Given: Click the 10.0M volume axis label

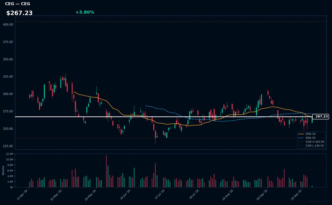Looking at the screenshot, I should click(x=9, y=160).
